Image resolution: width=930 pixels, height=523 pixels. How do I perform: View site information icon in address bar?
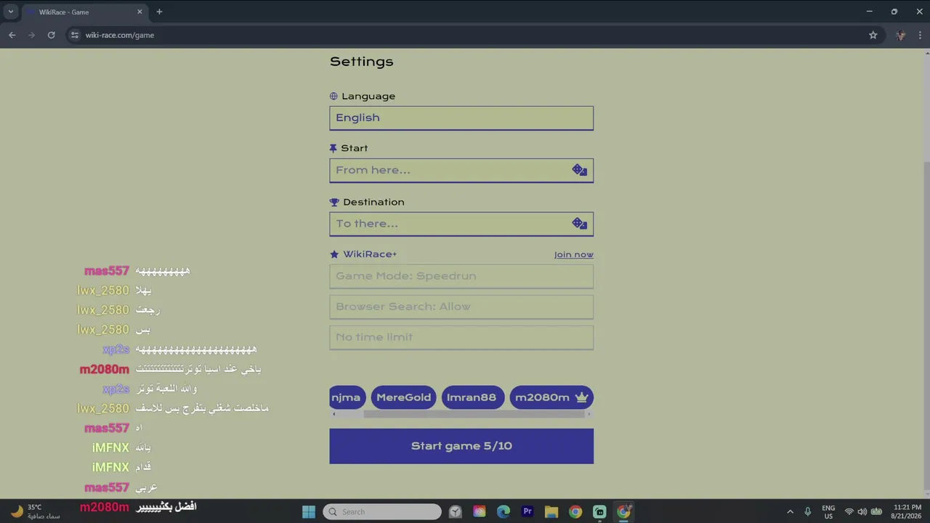[74, 35]
